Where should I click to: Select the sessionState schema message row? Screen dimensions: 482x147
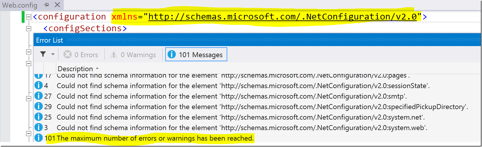(243, 86)
